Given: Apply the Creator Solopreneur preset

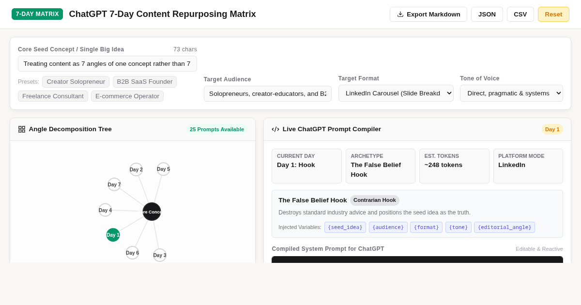Looking at the screenshot, I should pyautogui.click(x=76, y=82).
